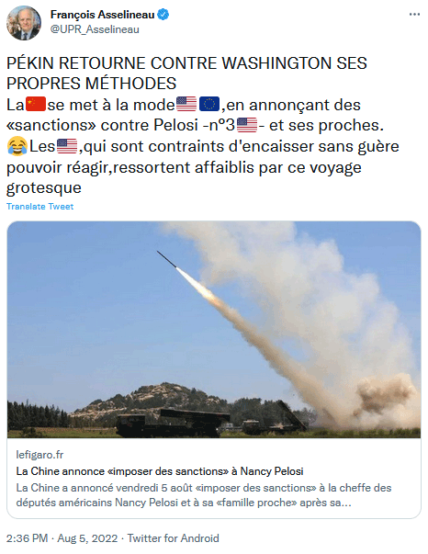Click the laughing crying face emoji

[17, 146]
